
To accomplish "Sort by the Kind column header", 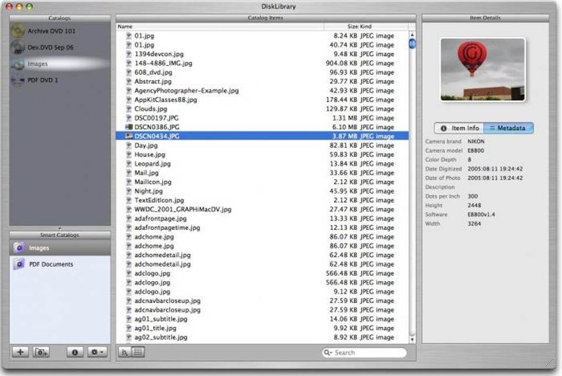I will pyautogui.click(x=383, y=26).
